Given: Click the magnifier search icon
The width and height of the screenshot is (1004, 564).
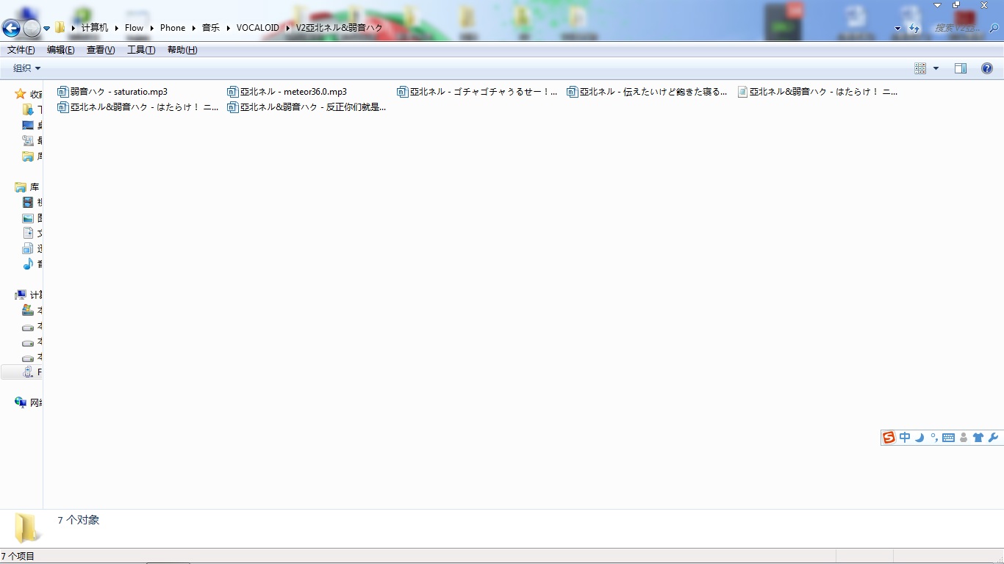Looking at the screenshot, I should (994, 28).
